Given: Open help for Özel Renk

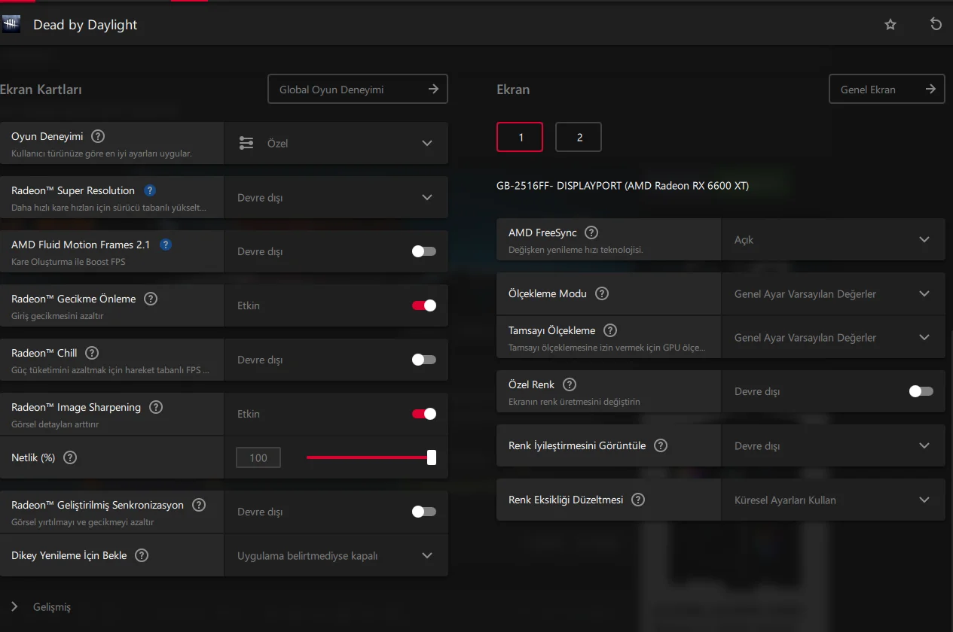Looking at the screenshot, I should click(570, 385).
